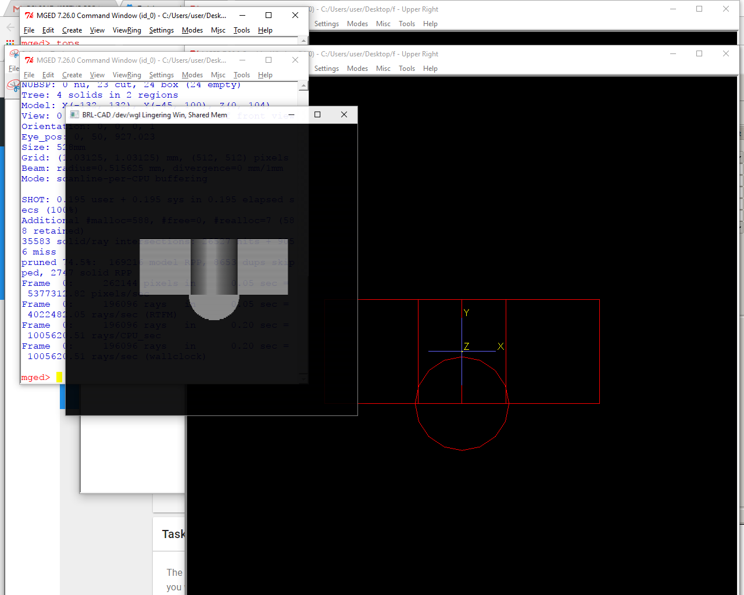Click the X axis label in graphics window
This screenshot has width=744, height=595.
click(500, 346)
